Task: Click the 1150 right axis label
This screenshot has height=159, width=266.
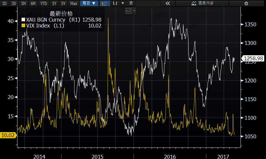Action: point(250,99)
